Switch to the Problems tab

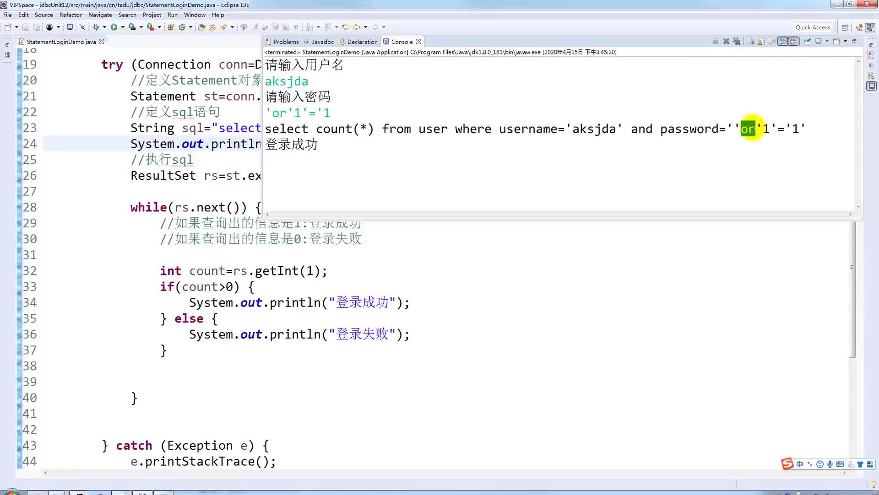point(286,42)
